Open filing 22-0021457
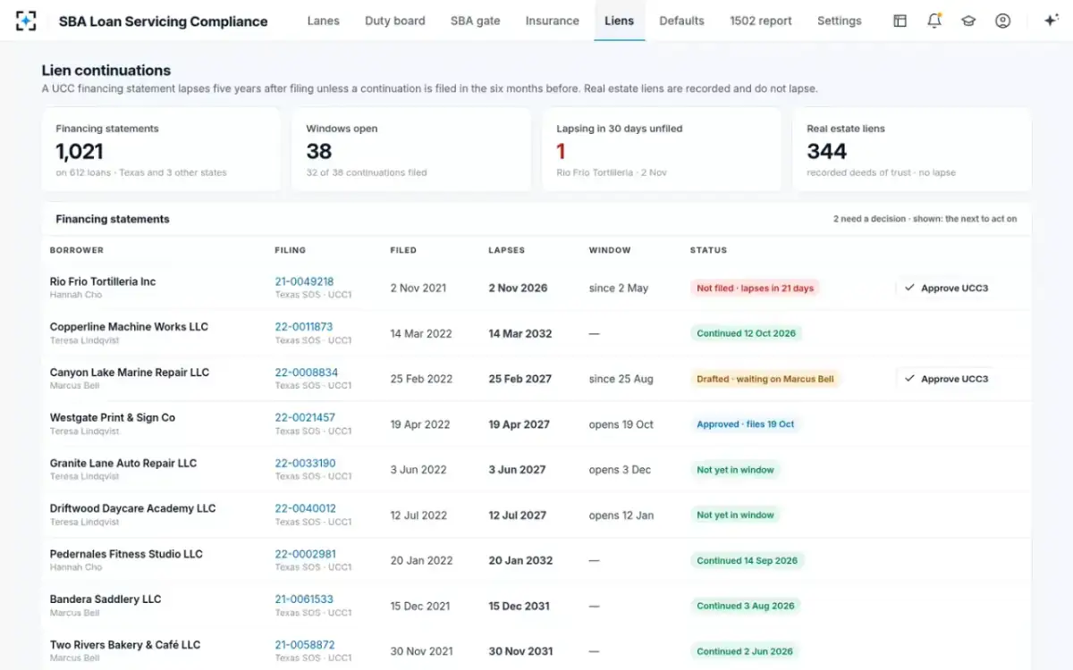The image size is (1073, 670). click(305, 417)
